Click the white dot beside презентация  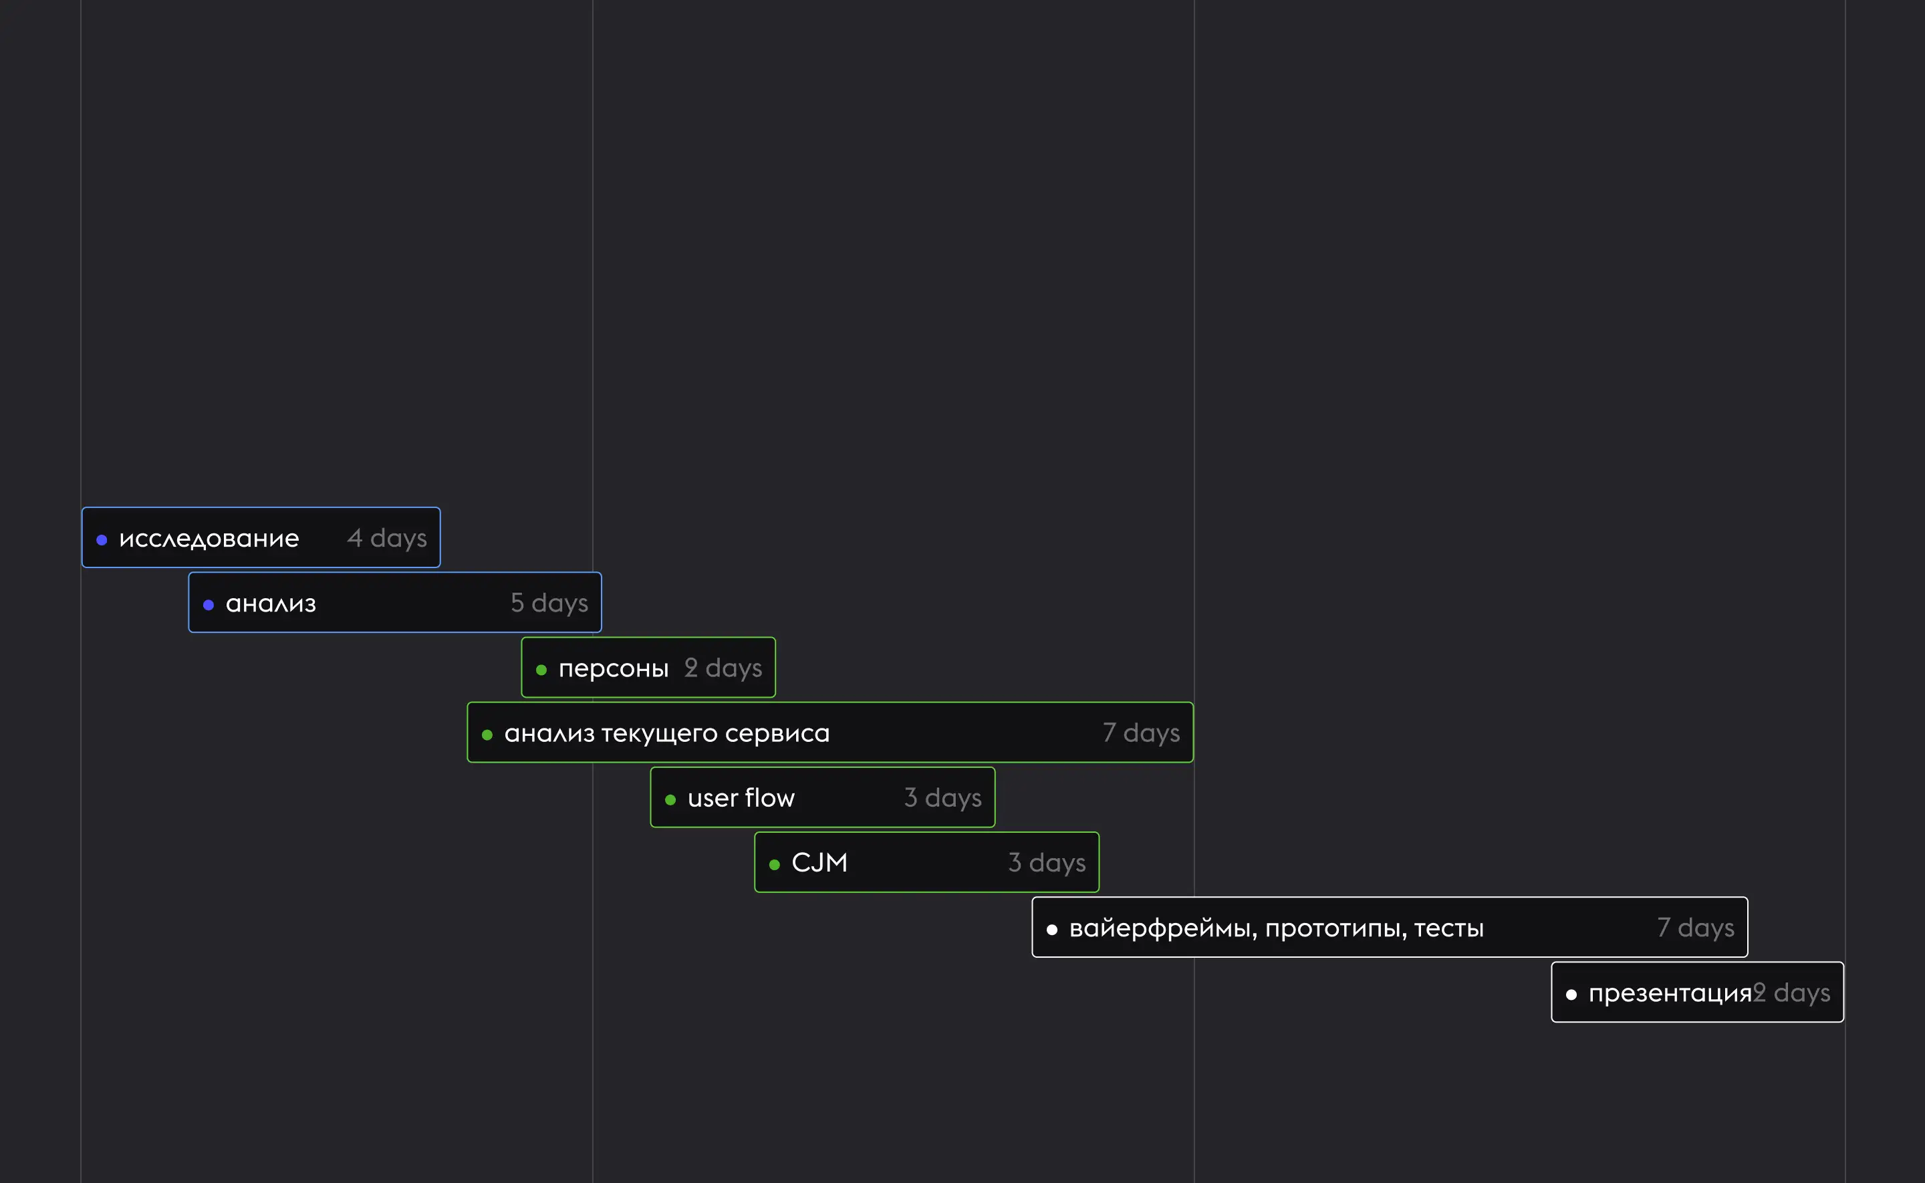[x=1571, y=995]
